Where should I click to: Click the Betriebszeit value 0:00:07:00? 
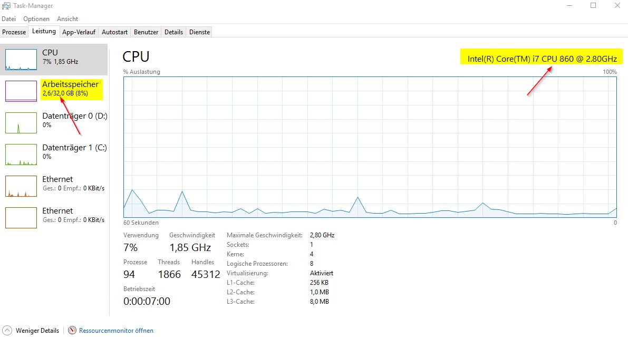[x=147, y=301]
